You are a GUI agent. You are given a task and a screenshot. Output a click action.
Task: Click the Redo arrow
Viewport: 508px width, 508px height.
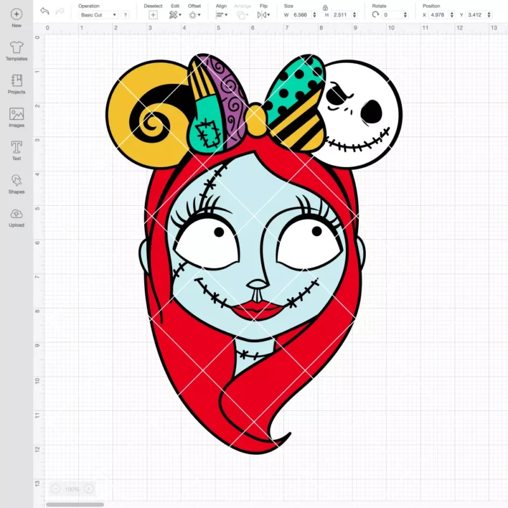pyautogui.click(x=60, y=11)
